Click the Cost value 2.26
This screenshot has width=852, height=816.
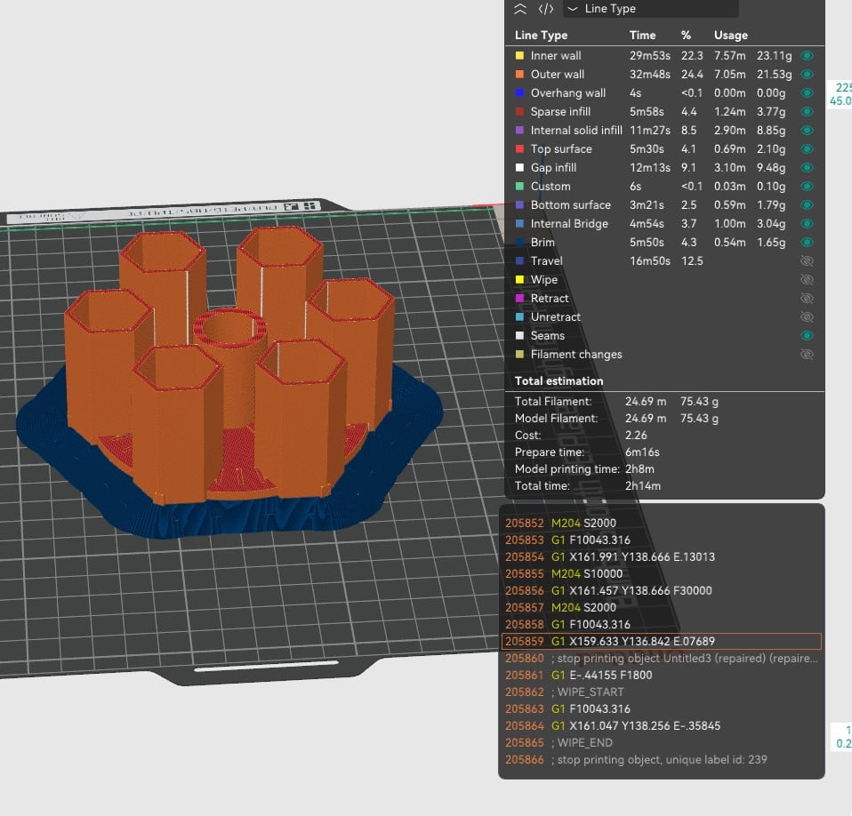click(636, 436)
